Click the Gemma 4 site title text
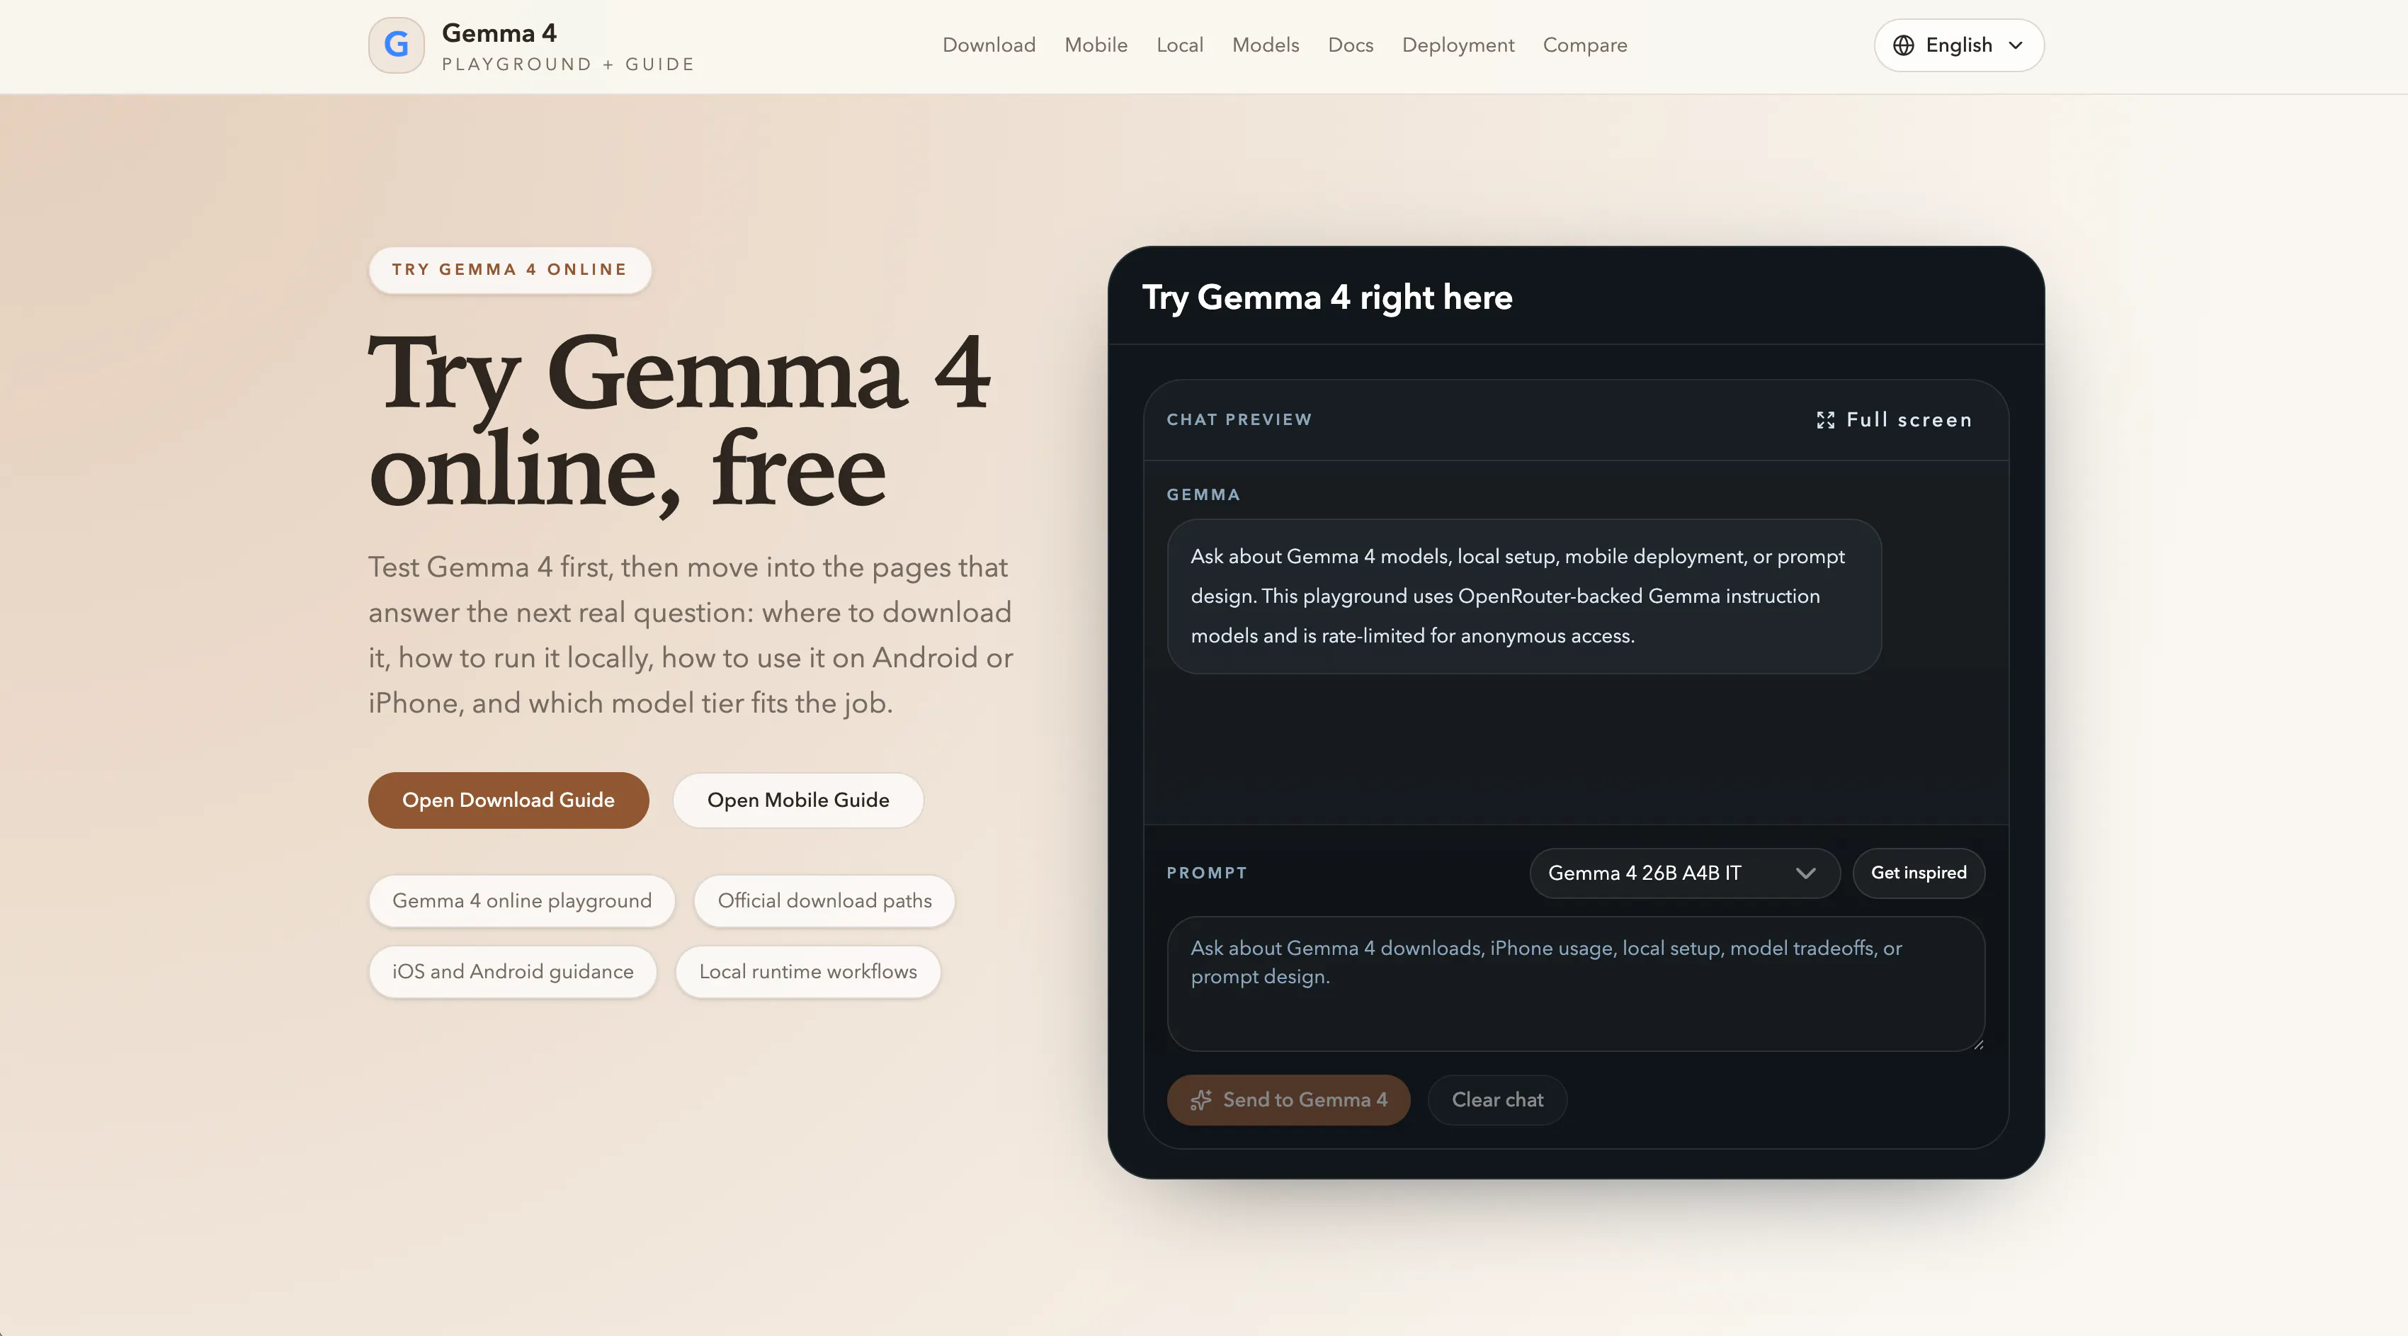This screenshot has height=1336, width=2408. (499, 33)
